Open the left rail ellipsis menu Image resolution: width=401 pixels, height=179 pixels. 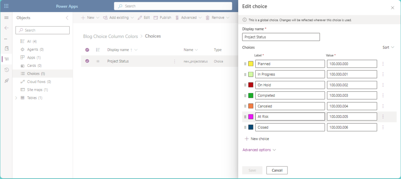pyautogui.click(x=6, y=39)
